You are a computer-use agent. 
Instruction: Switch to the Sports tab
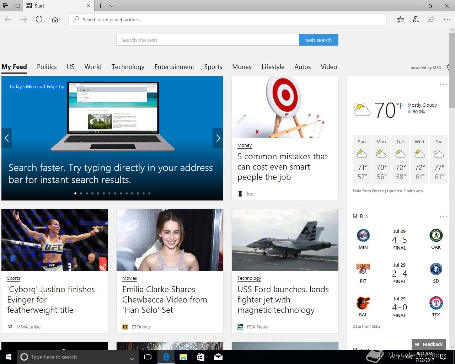(x=213, y=67)
